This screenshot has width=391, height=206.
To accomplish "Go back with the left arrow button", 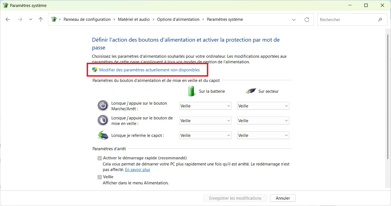I will pyautogui.click(x=8, y=19).
